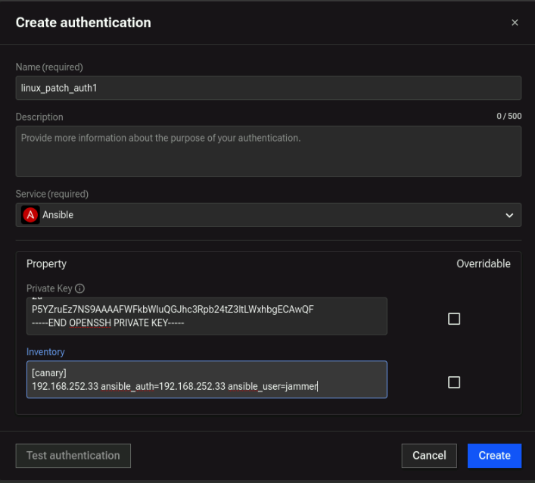The height and width of the screenshot is (483, 535).
Task: Click the 'Service (required)' label
Action: pyautogui.click(x=52, y=194)
